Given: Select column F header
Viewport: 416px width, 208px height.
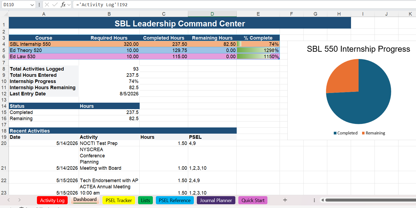Looking at the screenshot, I should tap(291, 14).
